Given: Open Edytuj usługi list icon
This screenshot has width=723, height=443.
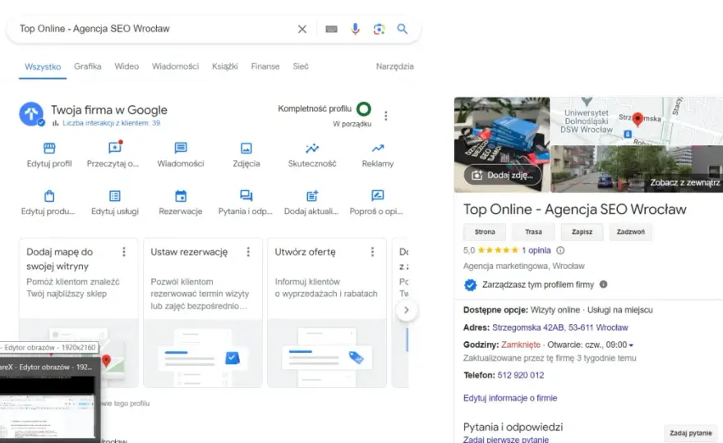Looking at the screenshot, I should click(115, 196).
